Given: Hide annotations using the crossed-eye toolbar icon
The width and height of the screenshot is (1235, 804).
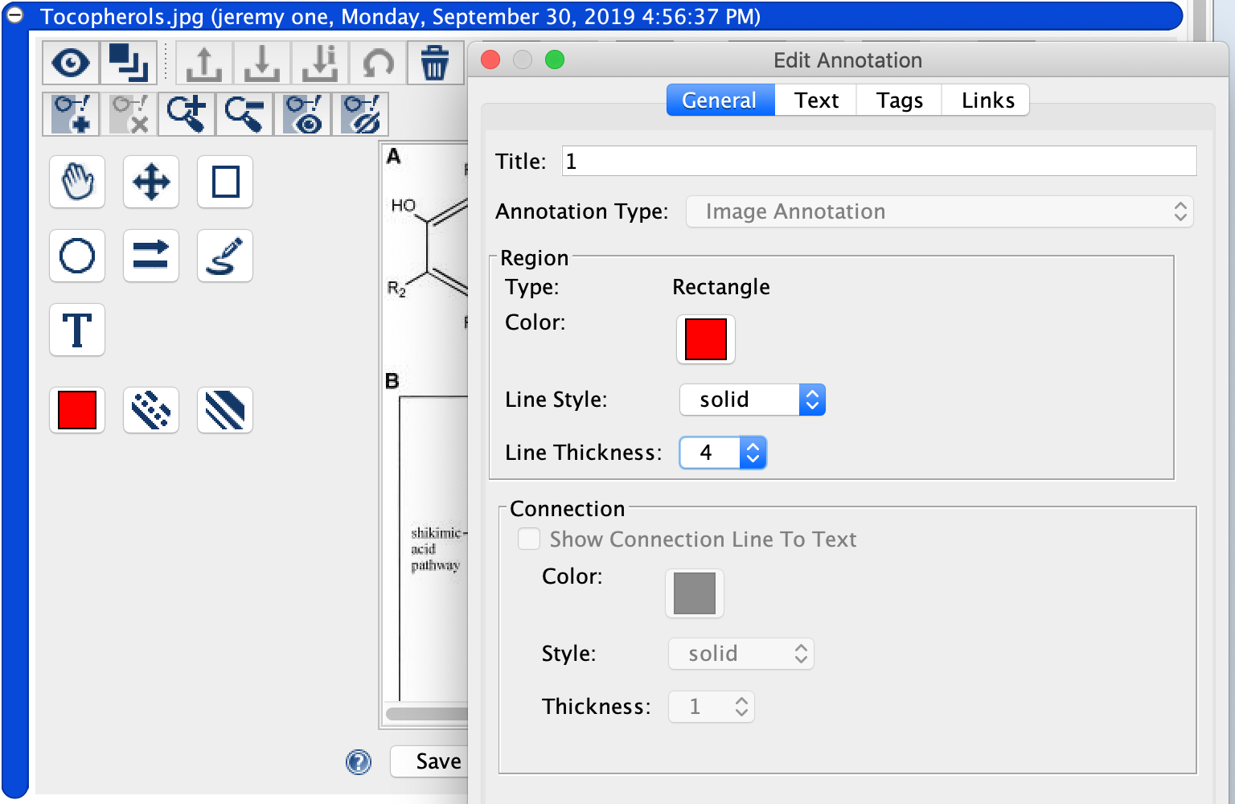Looking at the screenshot, I should pyautogui.click(x=361, y=113).
